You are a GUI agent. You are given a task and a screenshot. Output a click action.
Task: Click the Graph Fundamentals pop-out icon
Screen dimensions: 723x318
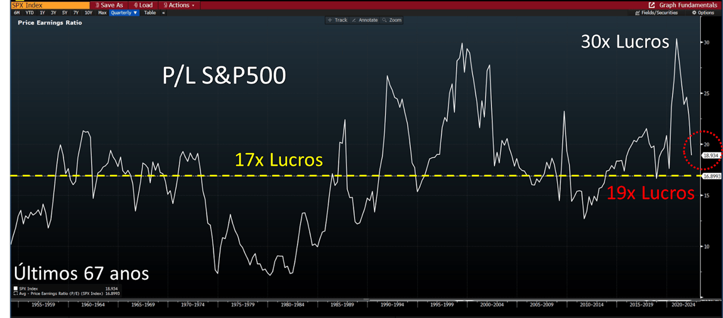[652, 5]
